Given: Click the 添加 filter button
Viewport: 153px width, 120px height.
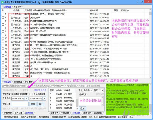Looking at the screenshot, I should (82, 109).
